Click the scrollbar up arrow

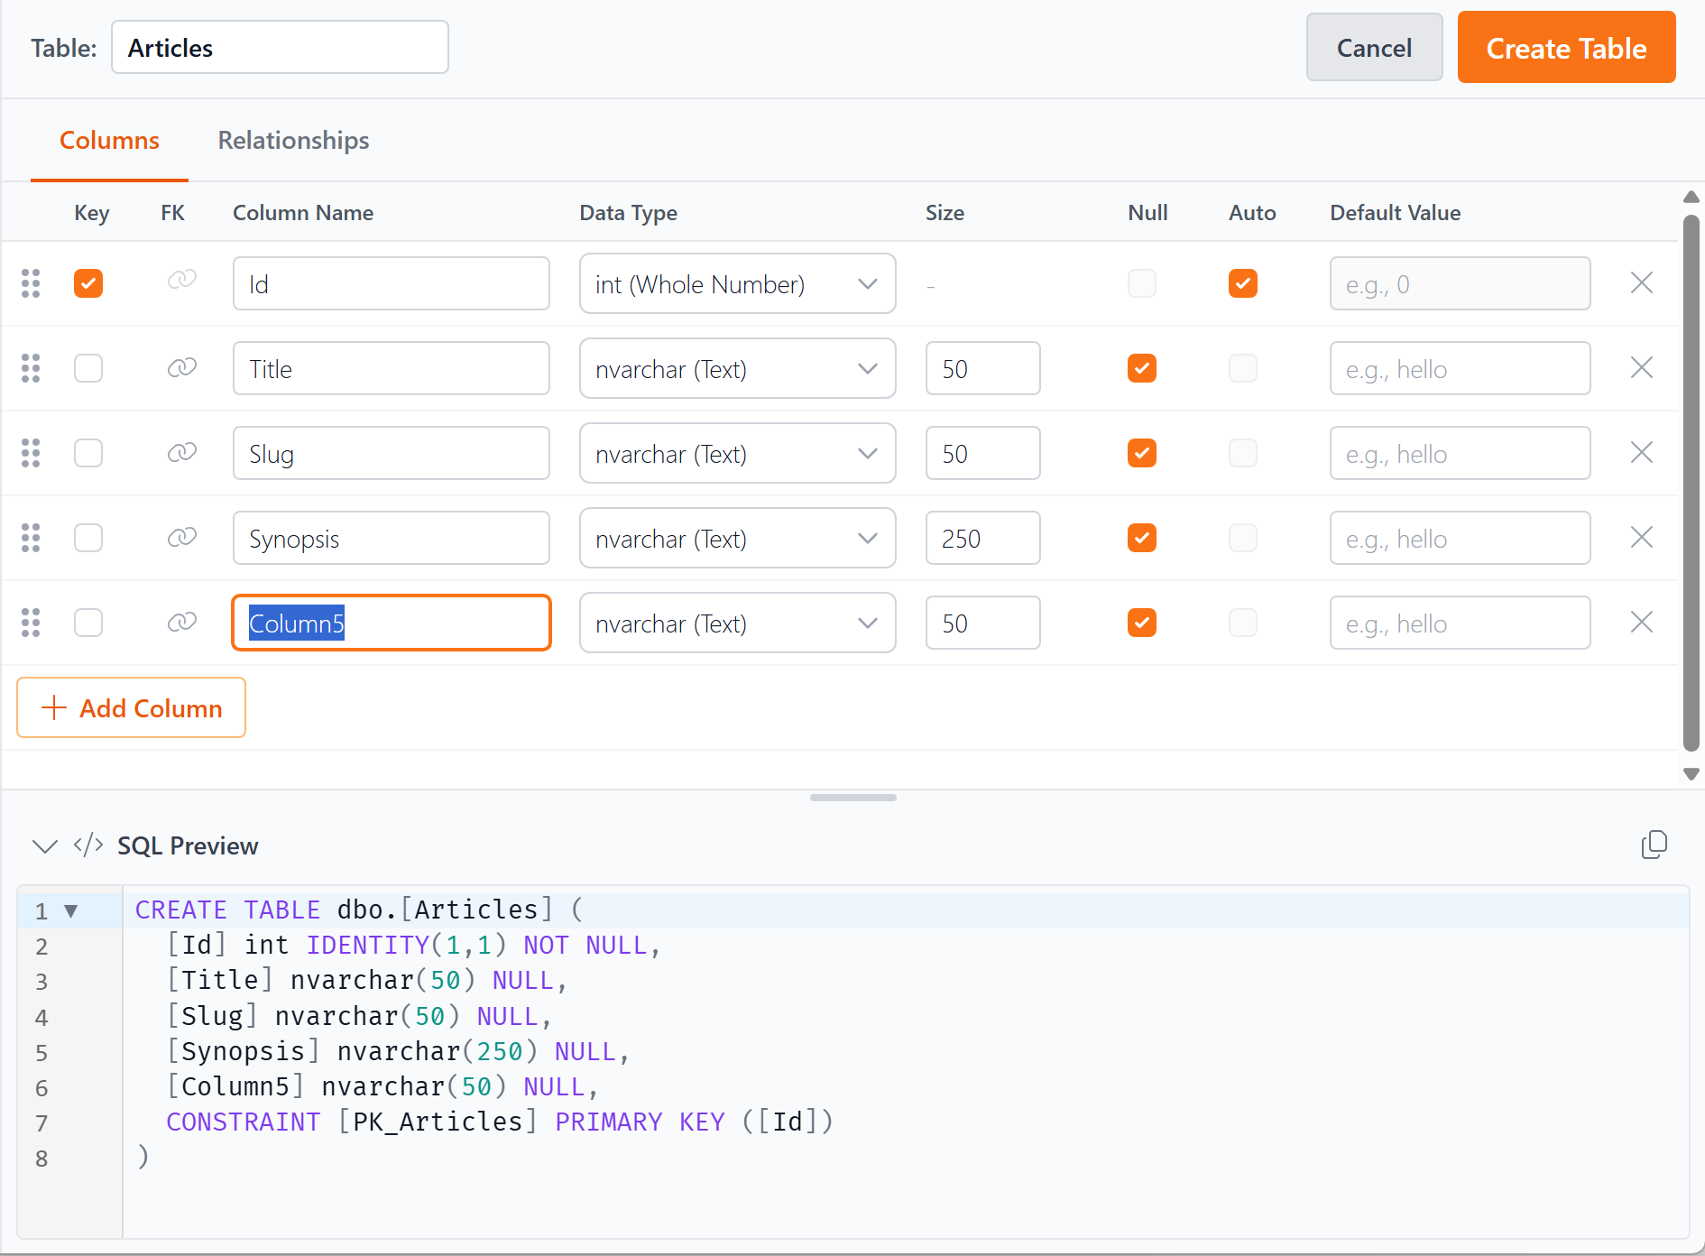point(1691,197)
